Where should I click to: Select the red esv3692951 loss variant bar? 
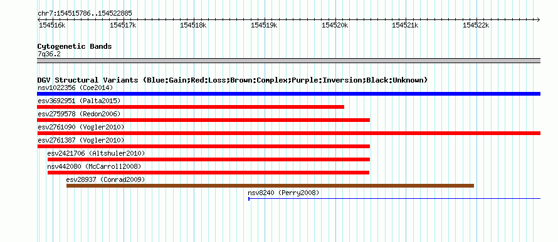(191, 107)
